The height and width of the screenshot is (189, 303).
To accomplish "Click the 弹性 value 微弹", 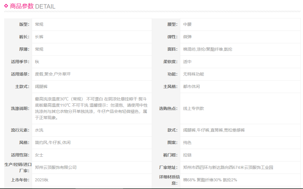I will click(x=187, y=37).
